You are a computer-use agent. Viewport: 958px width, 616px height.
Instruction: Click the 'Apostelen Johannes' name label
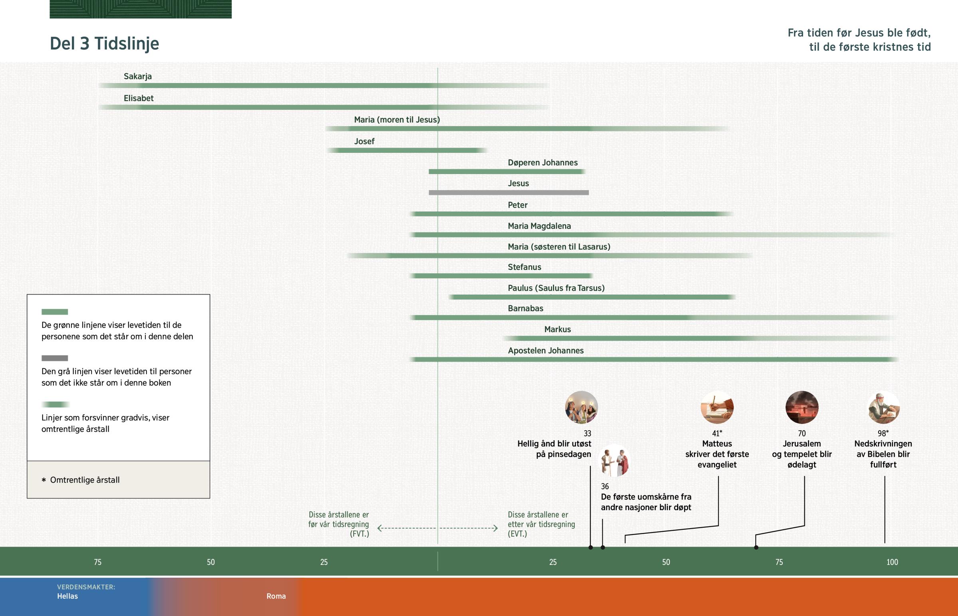[545, 351]
